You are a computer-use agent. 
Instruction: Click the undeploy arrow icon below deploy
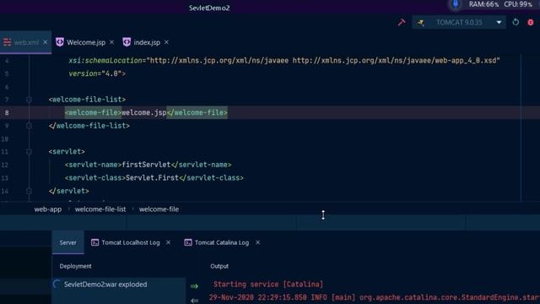pyautogui.click(x=195, y=301)
